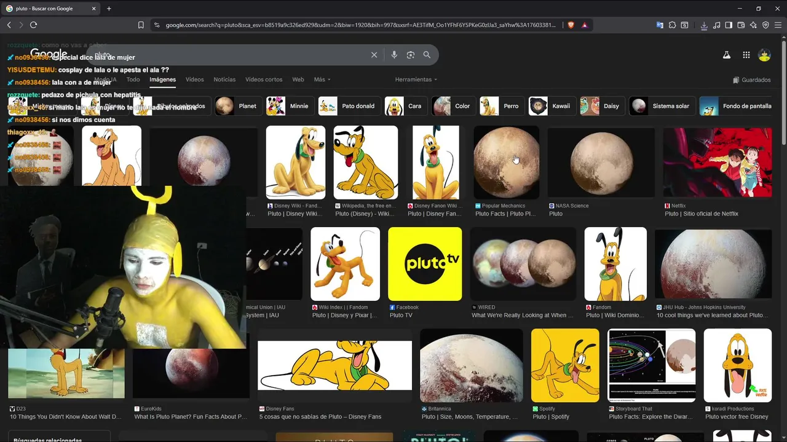Viewport: 787px width, 442px height.
Task: Open the Netflix Pluto anime image result
Action: (718, 163)
